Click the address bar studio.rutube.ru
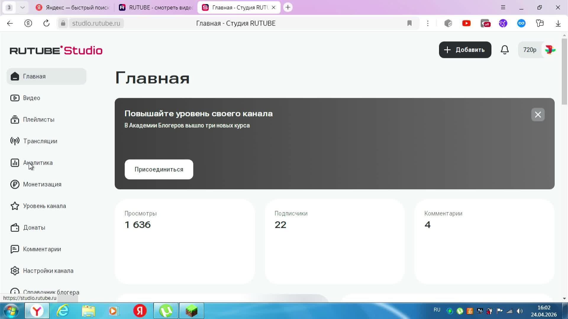The height and width of the screenshot is (319, 568). (x=96, y=23)
